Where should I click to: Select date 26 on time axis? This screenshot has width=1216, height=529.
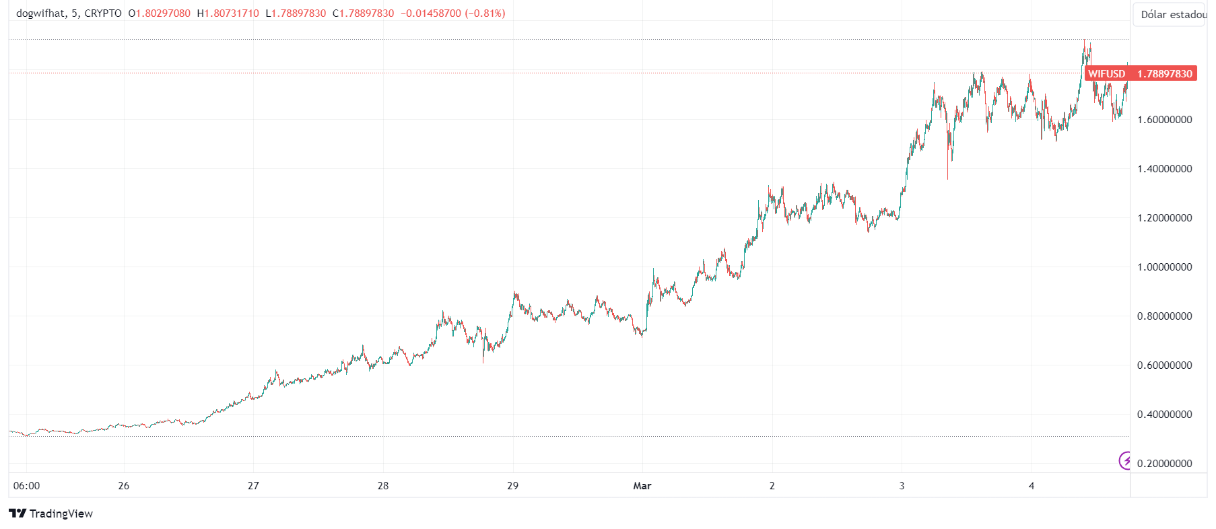124,486
